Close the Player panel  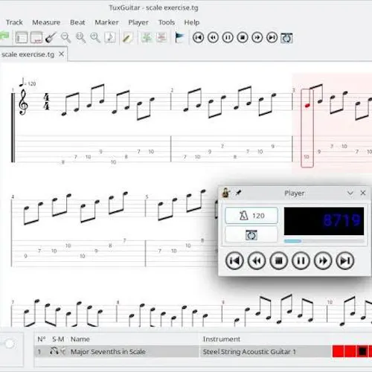point(363,193)
